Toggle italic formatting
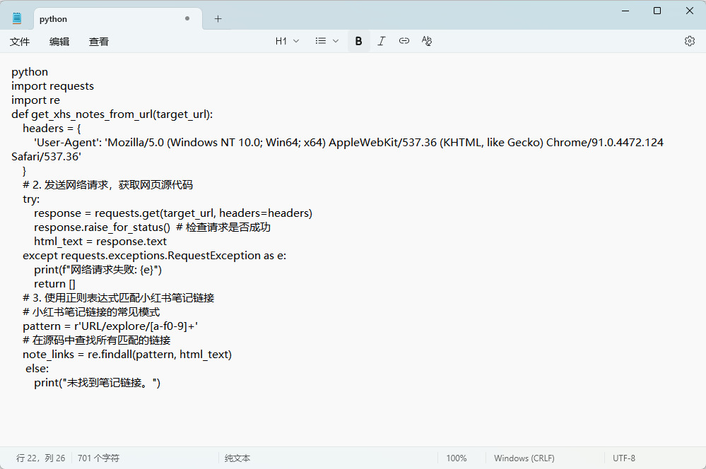Viewport: 706px width, 469px height. [x=382, y=41]
